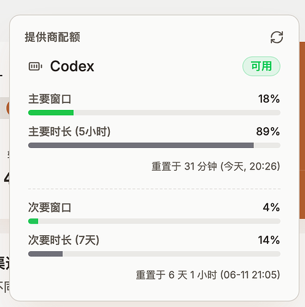This screenshot has height=307, width=305.
Task: Click the 主要窗口 label
Action: [50, 99]
